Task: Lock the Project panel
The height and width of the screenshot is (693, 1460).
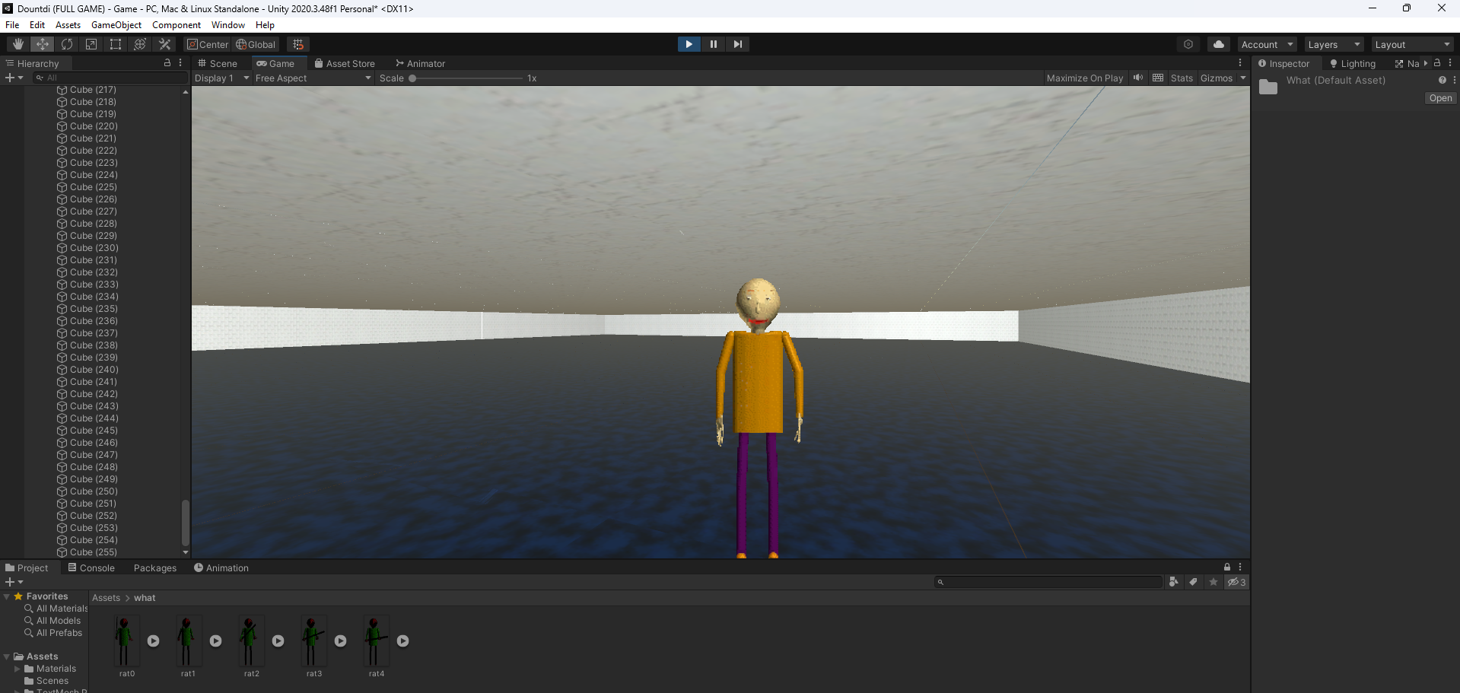Action: pyautogui.click(x=1227, y=567)
